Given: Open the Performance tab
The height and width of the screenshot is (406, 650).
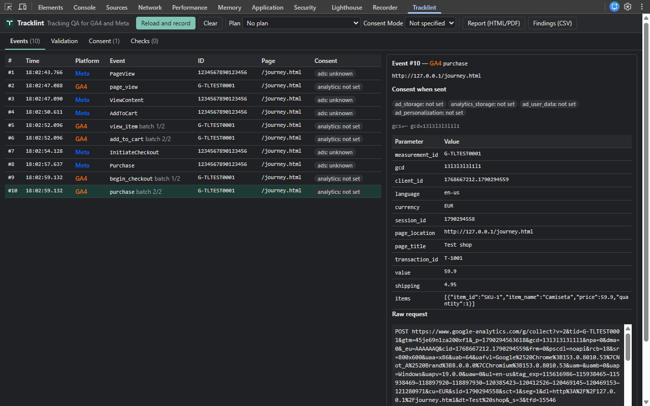Looking at the screenshot, I should [189, 8].
